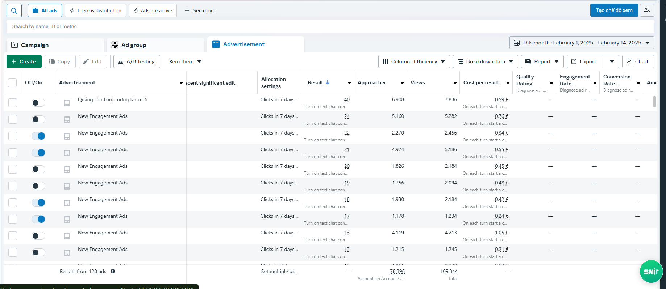Click the Tạo chế độ xem button
666x289 pixels.
pos(614,10)
